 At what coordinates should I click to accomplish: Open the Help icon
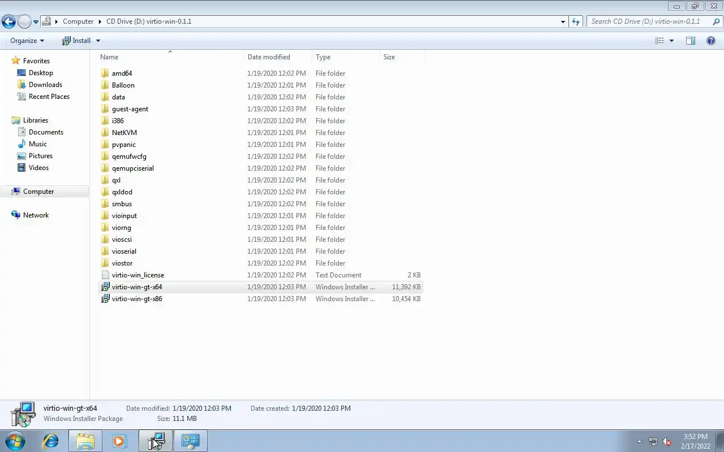[x=711, y=41]
